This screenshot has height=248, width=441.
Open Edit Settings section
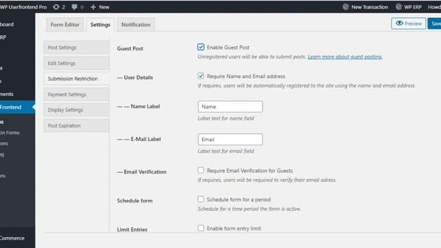click(76, 63)
